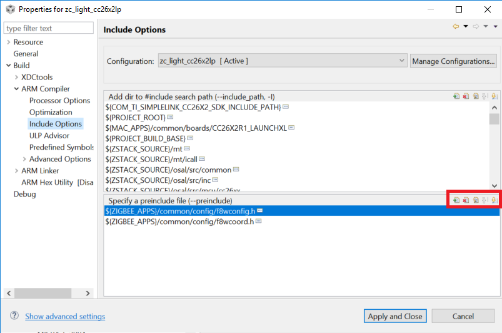Collapse the Build tree node
The width and height of the screenshot is (502, 333).
coord(9,65)
